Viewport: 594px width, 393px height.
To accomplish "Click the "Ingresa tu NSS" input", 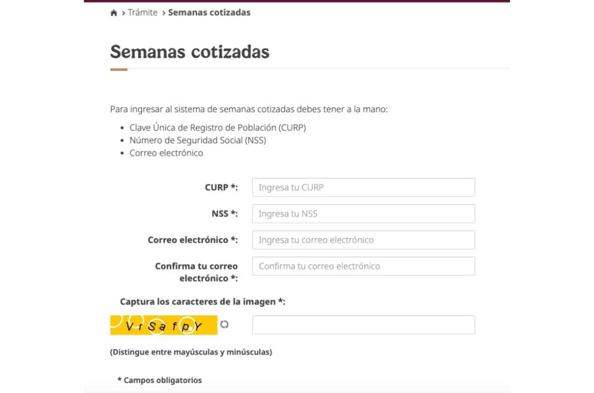I will pos(363,213).
